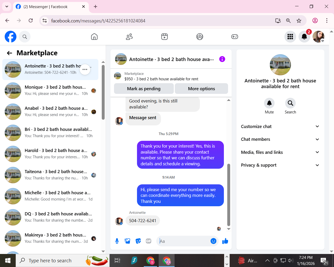Open the $950 listing link

[x=161, y=79]
